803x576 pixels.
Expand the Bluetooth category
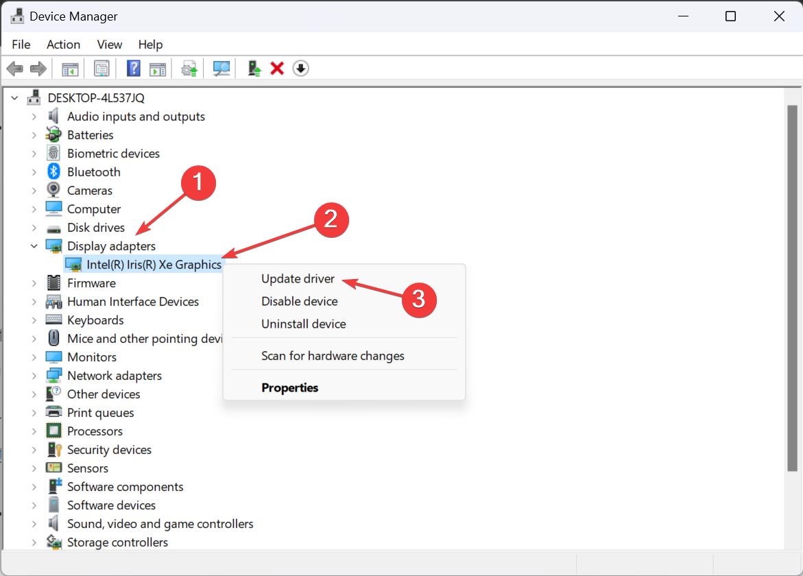(34, 172)
